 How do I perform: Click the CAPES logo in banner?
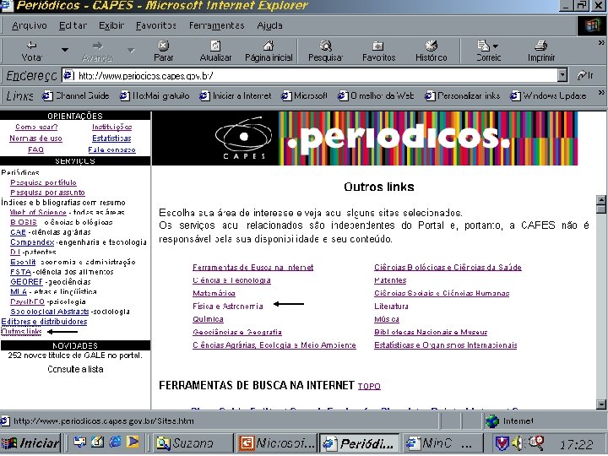coord(244,138)
